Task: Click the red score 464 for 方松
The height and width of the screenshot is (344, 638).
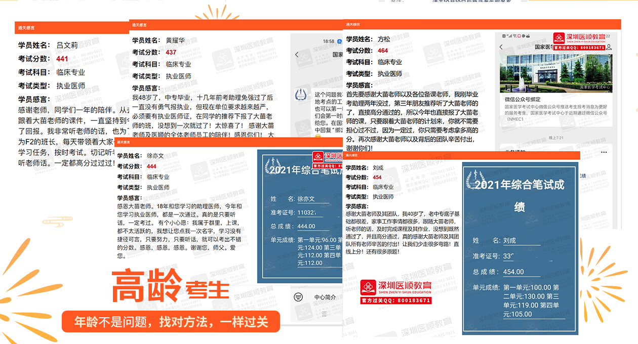Action: point(383,51)
